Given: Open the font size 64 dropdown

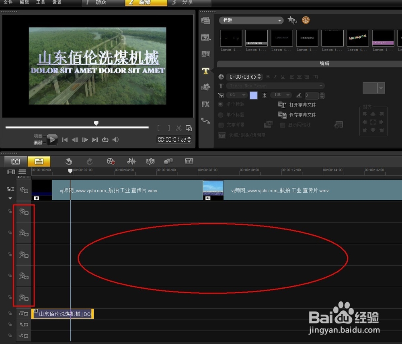Looking at the screenshot, I should [237, 95].
